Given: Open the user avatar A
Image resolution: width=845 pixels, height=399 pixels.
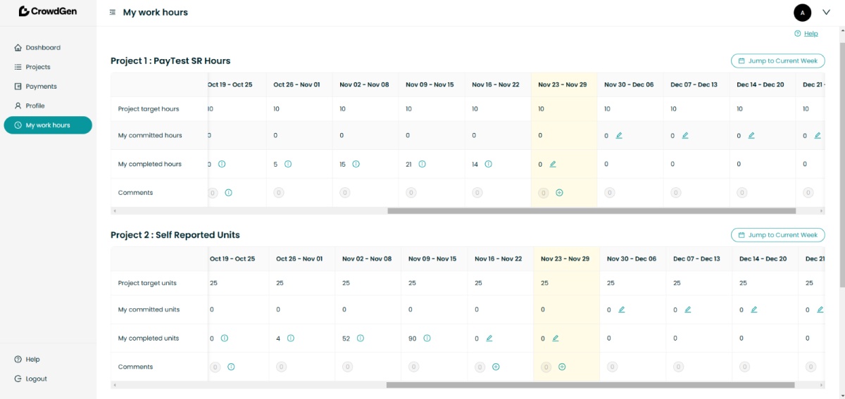Looking at the screenshot, I should click(802, 12).
